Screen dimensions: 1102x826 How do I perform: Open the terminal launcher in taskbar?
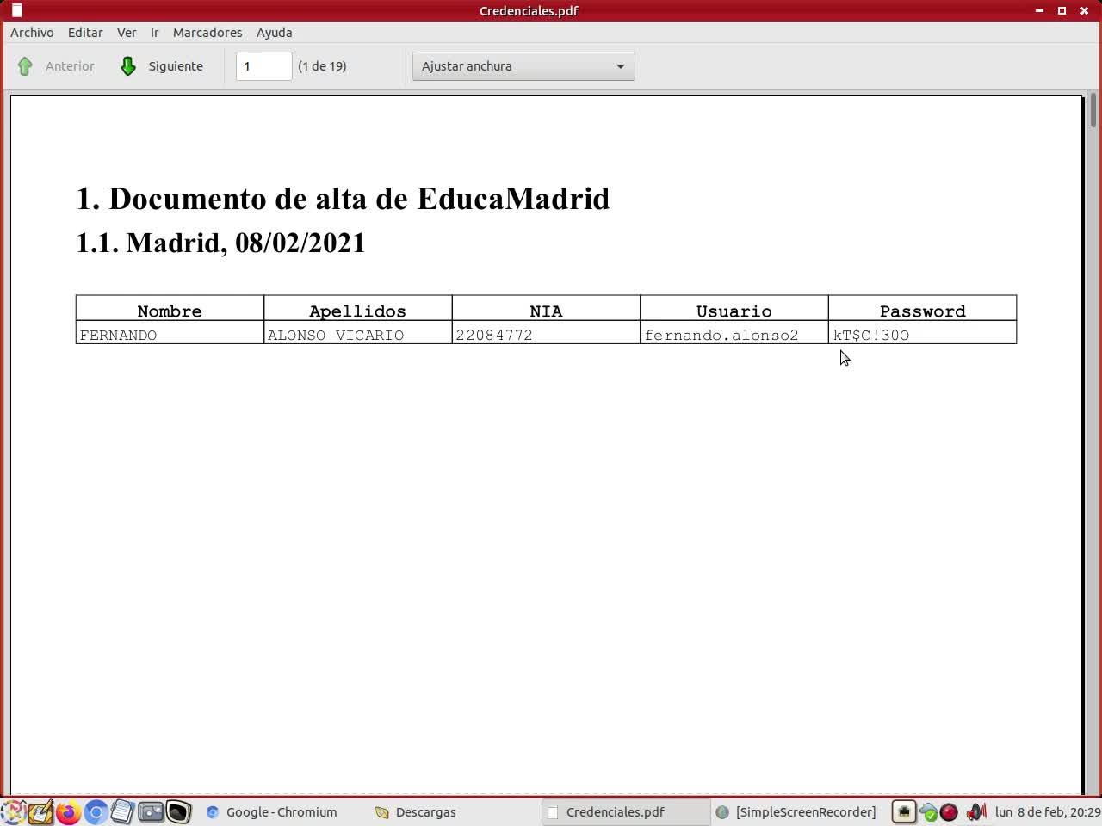pos(178,811)
